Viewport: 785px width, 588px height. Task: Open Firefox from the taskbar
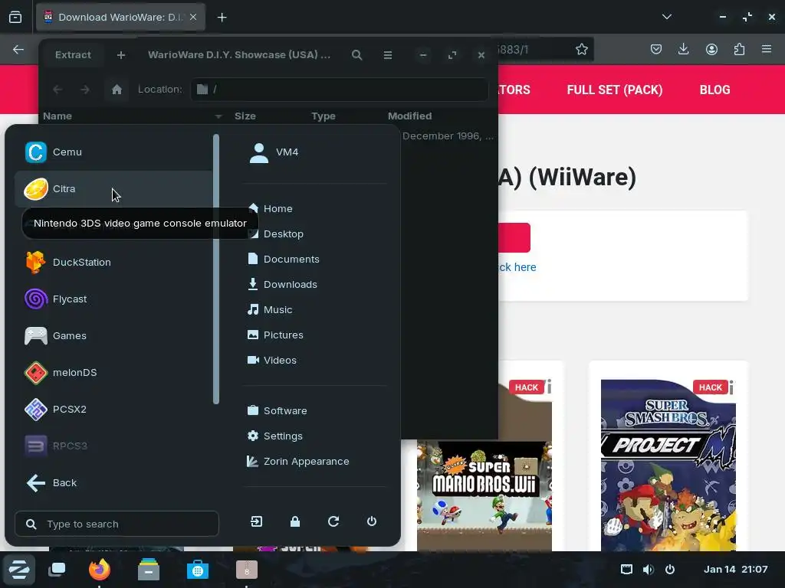[99, 570]
